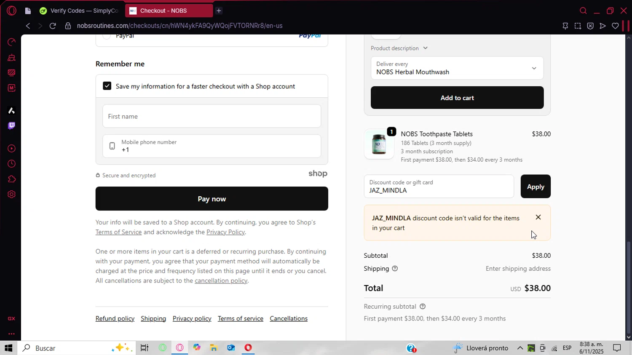Reload the checkout page
632x355 pixels.
pyautogui.click(x=53, y=26)
